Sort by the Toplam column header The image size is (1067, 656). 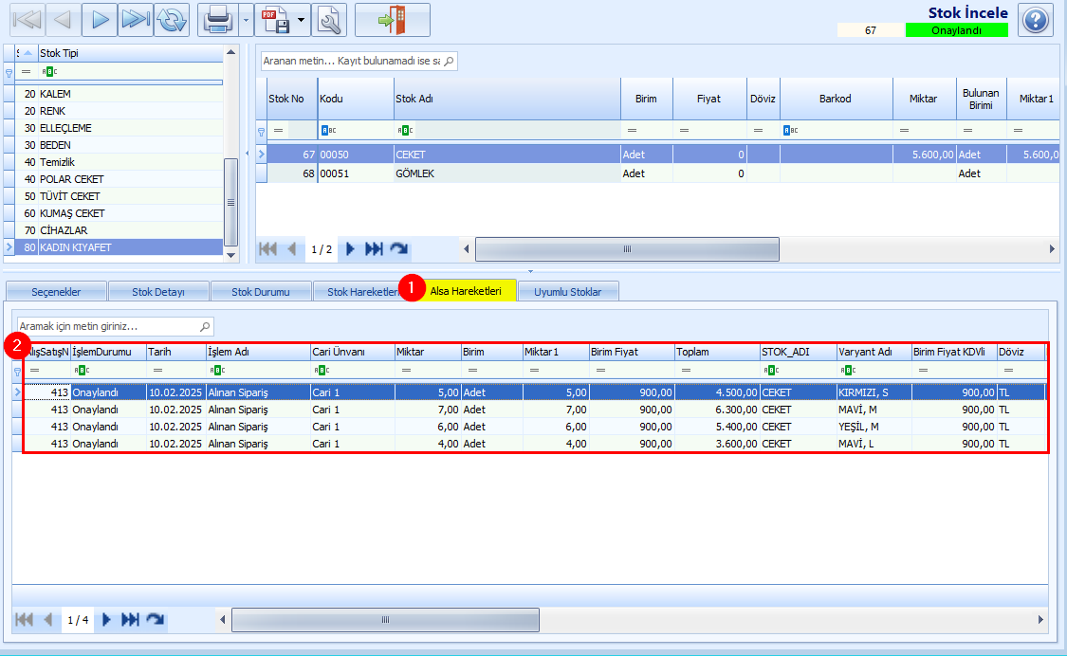click(x=717, y=352)
